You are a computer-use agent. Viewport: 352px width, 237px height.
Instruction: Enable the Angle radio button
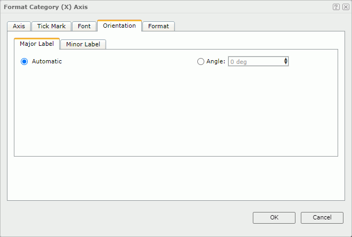coord(201,61)
